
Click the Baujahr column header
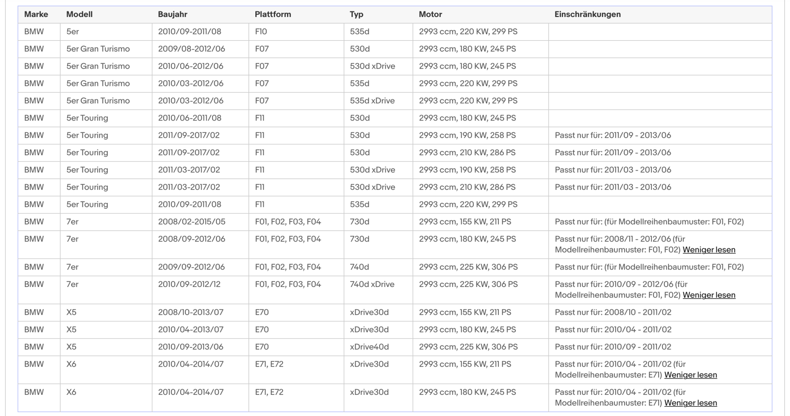(x=173, y=14)
